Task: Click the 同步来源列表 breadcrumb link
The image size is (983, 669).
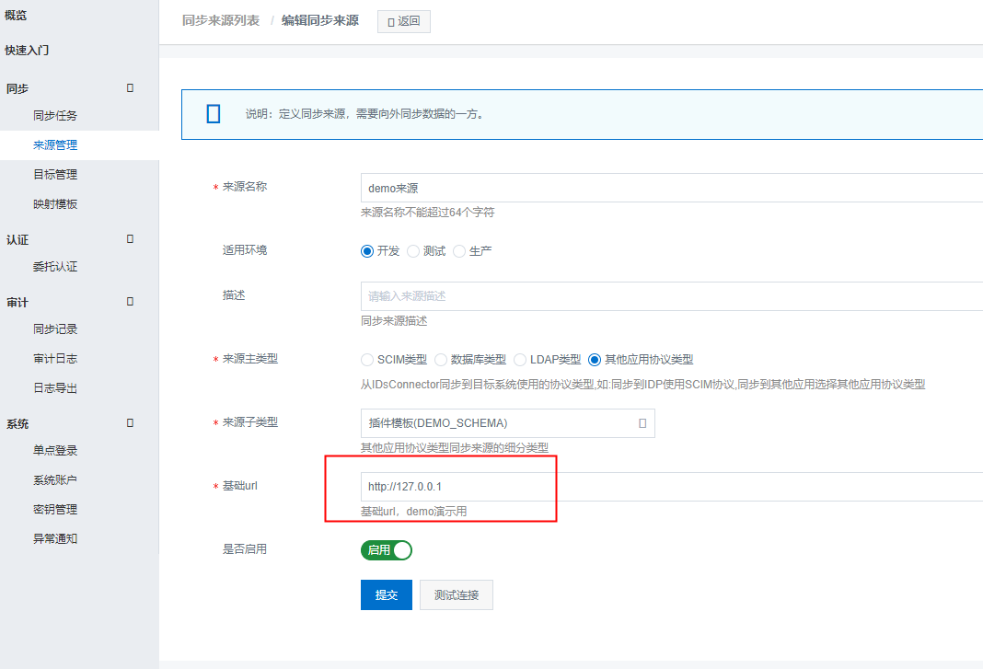Action: (221, 20)
